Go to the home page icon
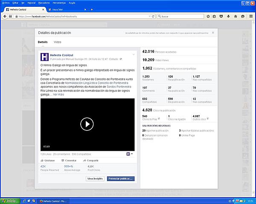The width and height of the screenshot is (256, 204). tap(236, 16)
